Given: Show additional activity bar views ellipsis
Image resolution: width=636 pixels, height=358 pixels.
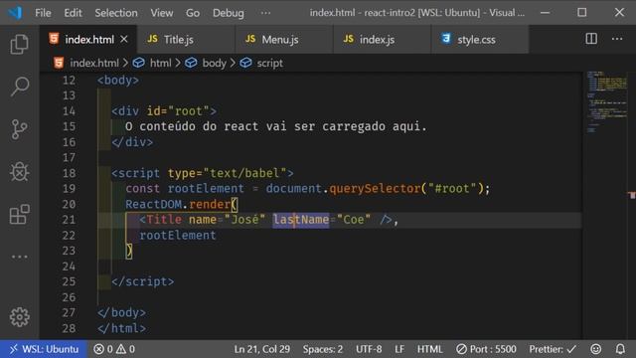Looking at the screenshot, I should pos(19,257).
